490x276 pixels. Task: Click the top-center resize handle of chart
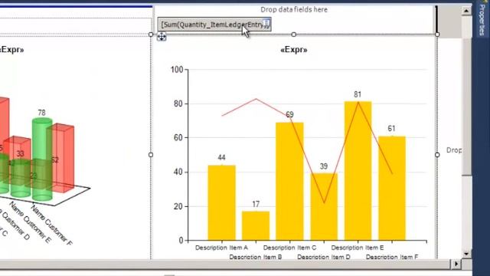tap(294, 34)
